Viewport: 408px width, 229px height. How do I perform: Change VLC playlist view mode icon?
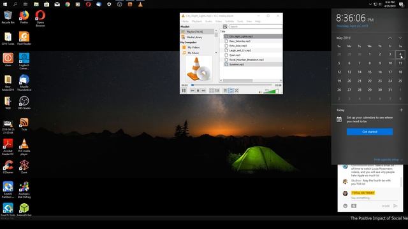coord(225,27)
